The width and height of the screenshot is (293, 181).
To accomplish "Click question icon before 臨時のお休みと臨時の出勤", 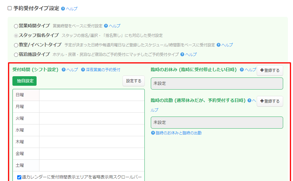I will point(153,133).
